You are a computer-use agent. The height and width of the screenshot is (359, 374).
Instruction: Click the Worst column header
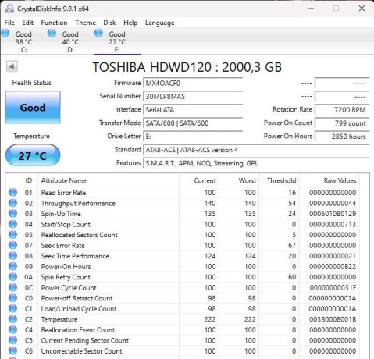[x=239, y=180]
